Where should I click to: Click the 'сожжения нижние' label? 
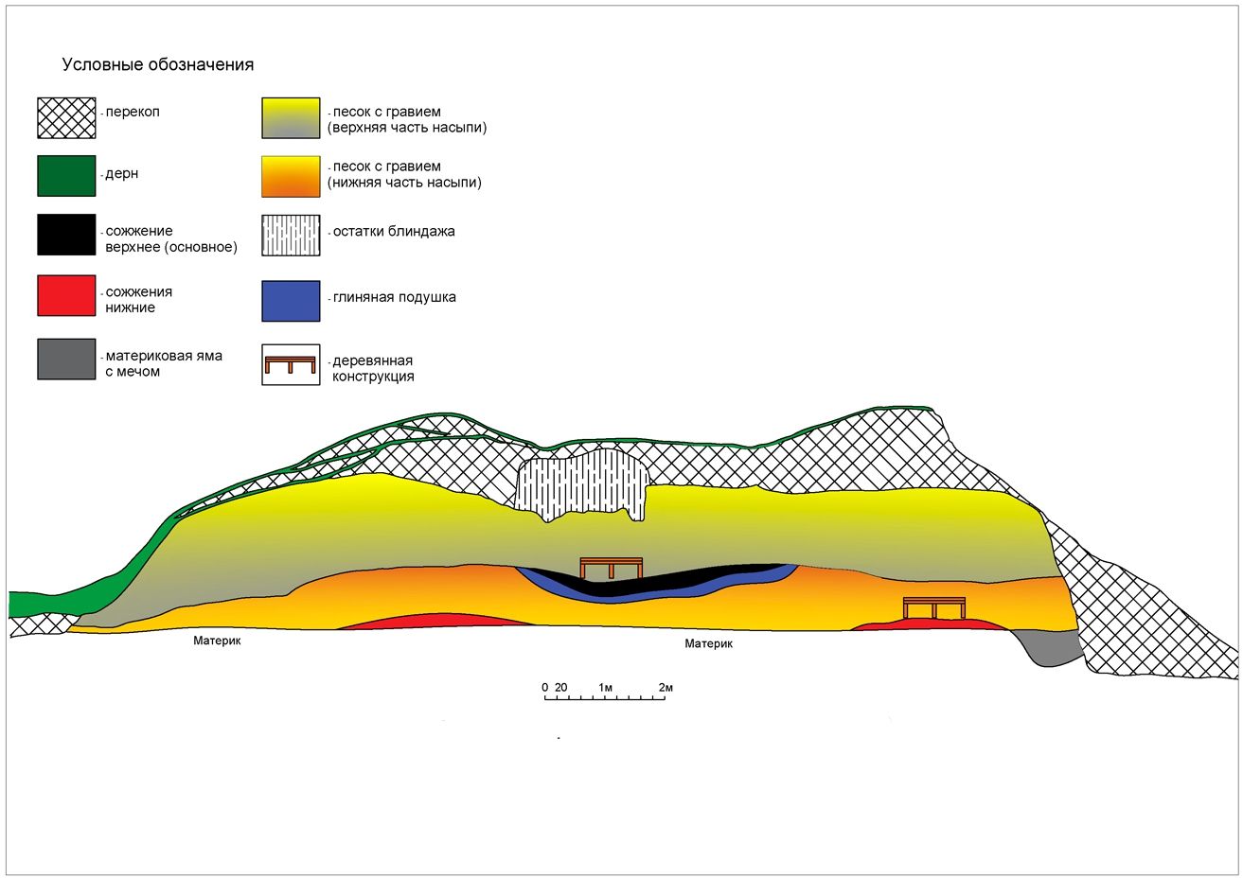pyautogui.click(x=138, y=300)
